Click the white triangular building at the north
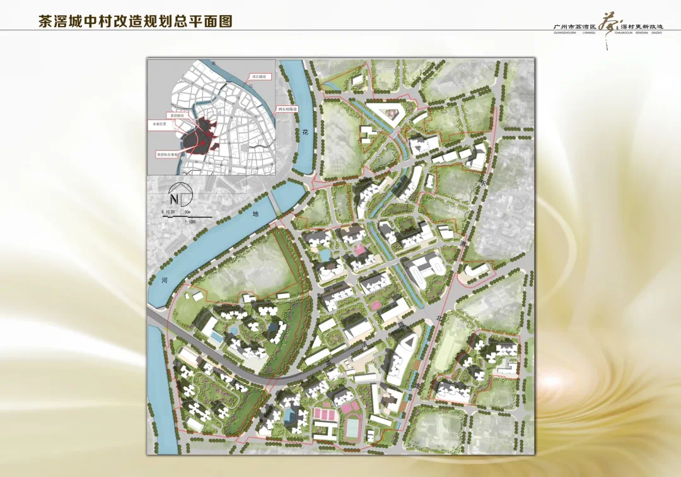The width and height of the screenshot is (681, 477). 385,114
